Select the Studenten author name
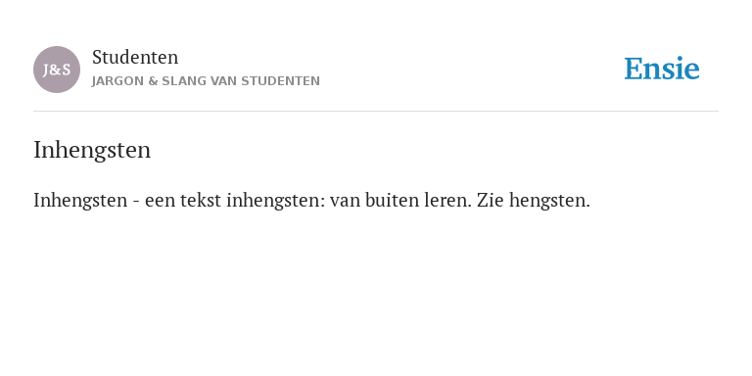The height and width of the screenshot is (376, 752). 135,57
